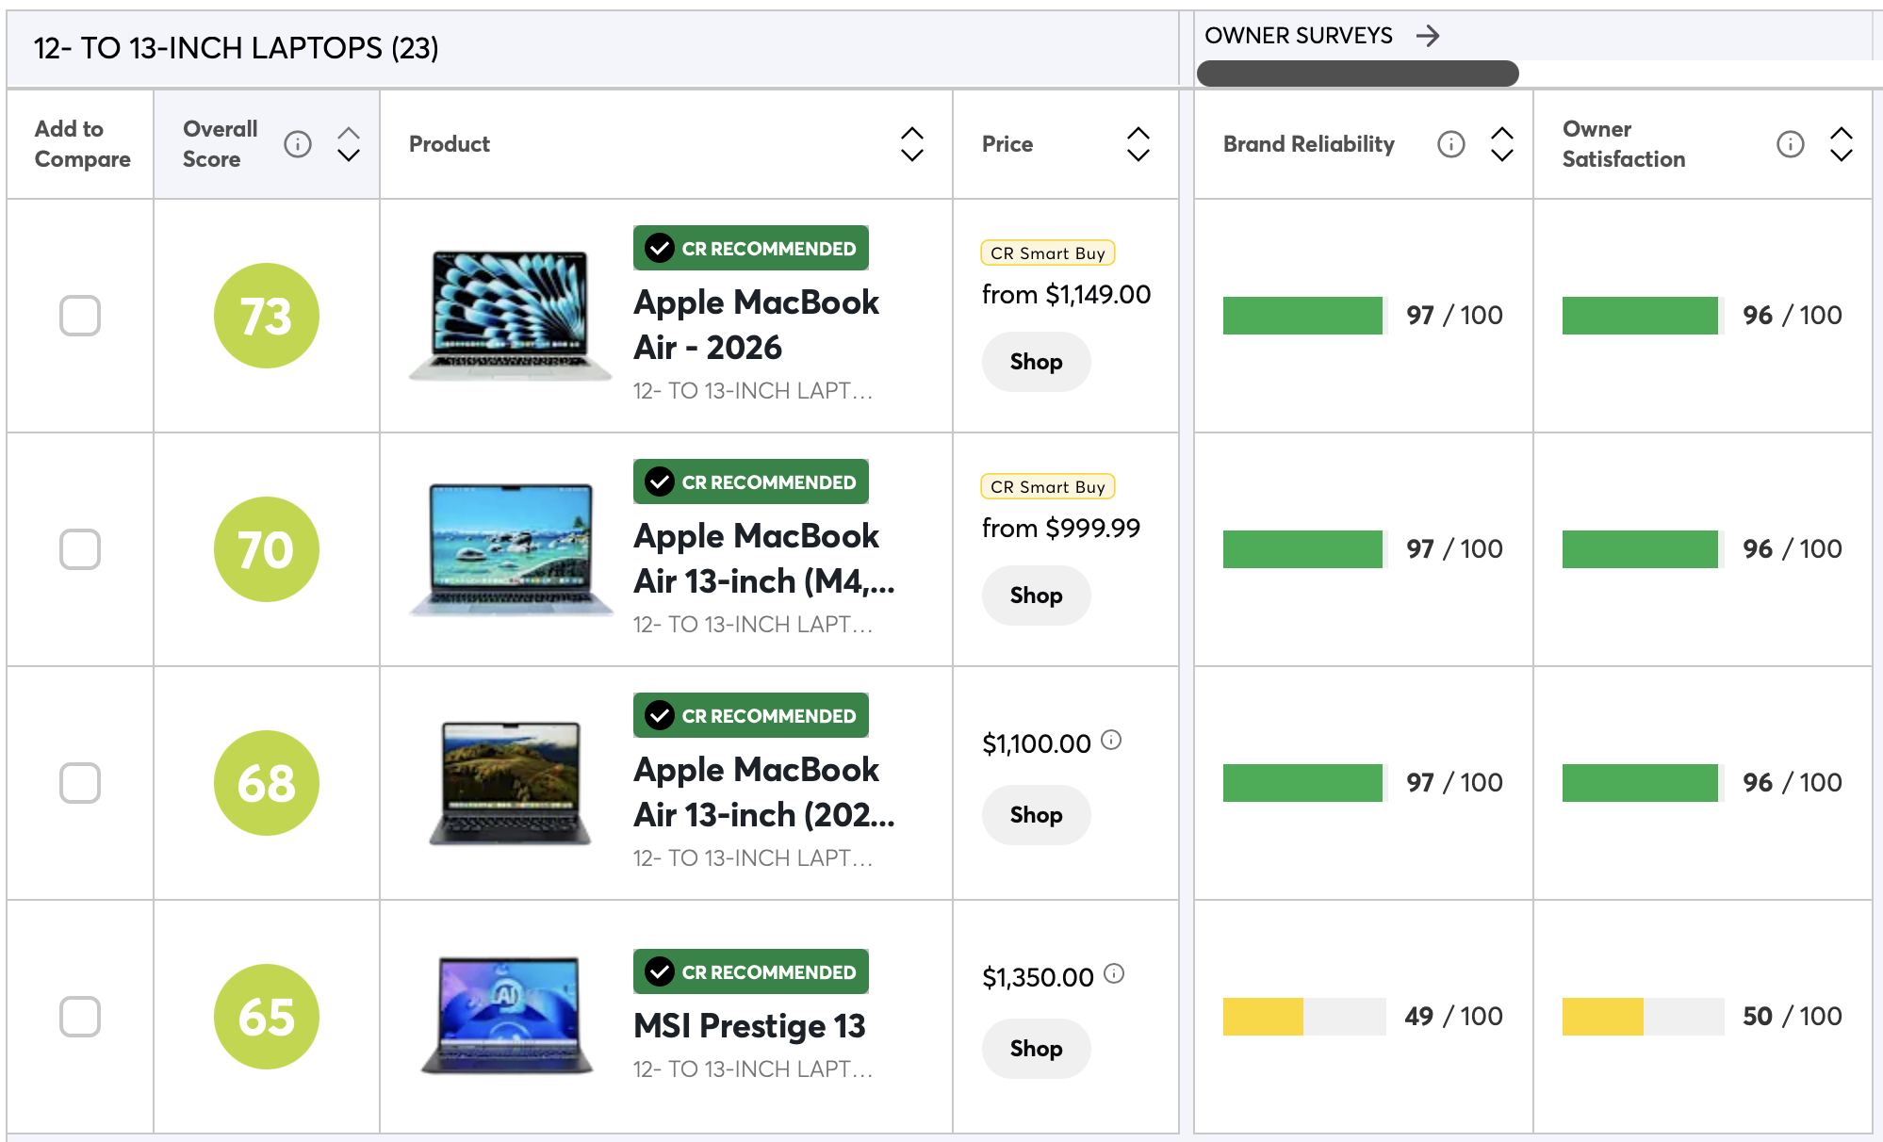Click Shop button for MacBook Air 2026

1036,362
